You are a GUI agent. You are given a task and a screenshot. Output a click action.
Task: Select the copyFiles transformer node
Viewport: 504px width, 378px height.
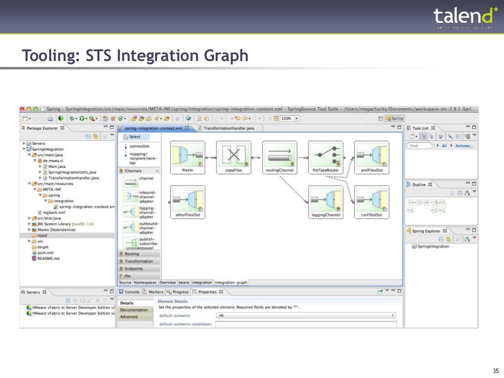234,157
